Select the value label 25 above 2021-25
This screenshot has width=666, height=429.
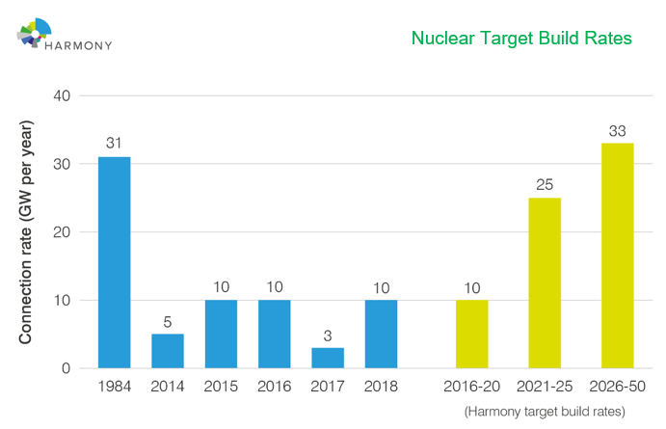tap(545, 184)
